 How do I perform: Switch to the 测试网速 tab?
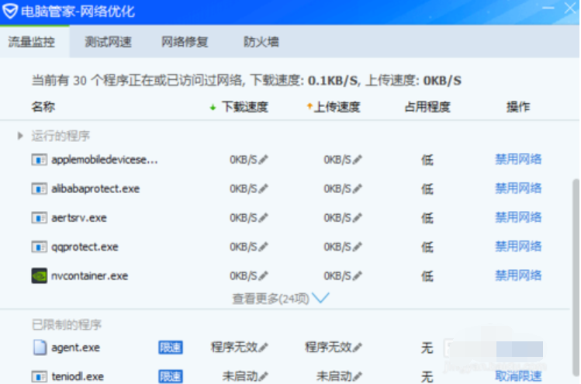point(108,42)
